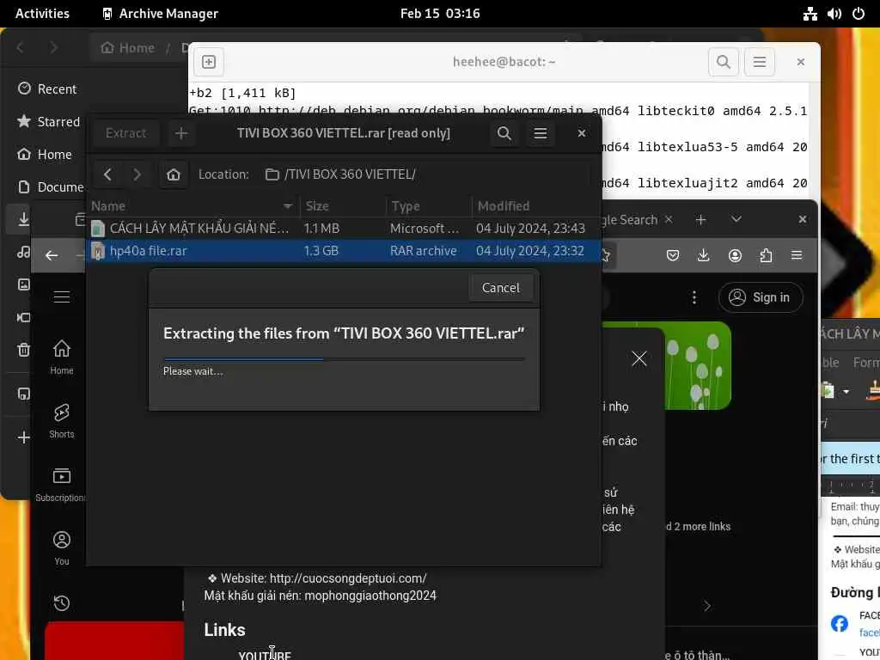
Task: Go back in Archive Manager location bar
Action: [107, 174]
